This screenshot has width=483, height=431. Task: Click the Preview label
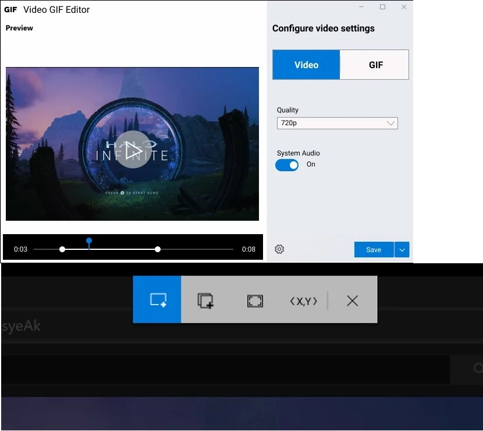click(19, 28)
